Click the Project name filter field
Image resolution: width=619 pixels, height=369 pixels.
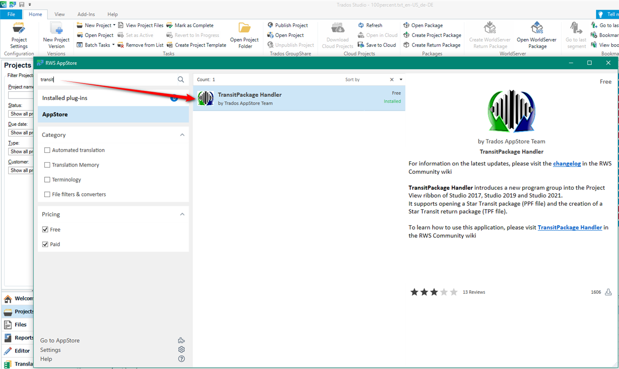(x=21, y=95)
